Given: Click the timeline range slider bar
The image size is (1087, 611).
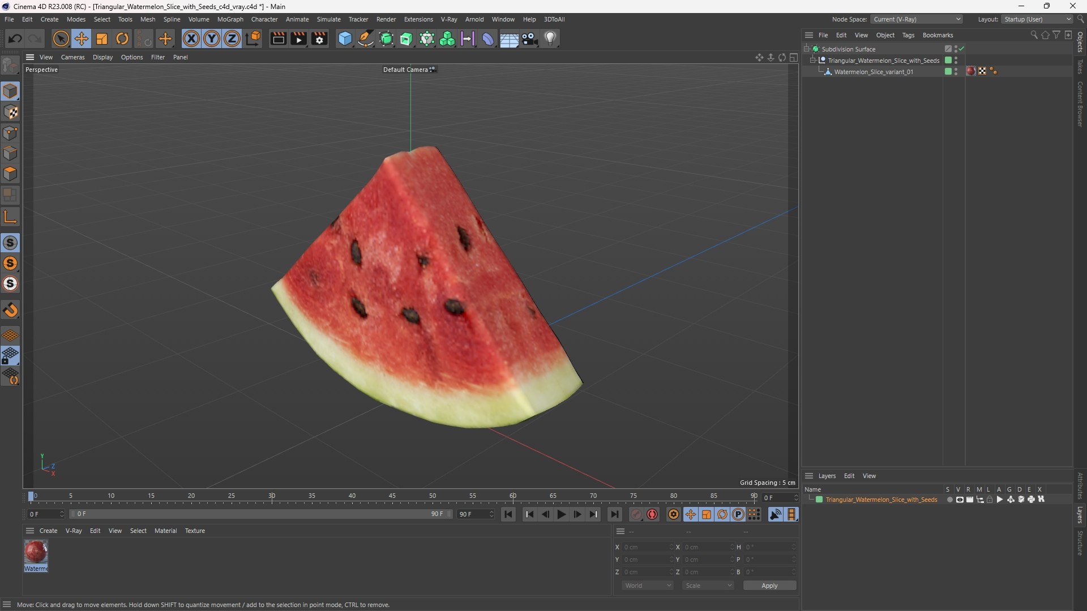Looking at the screenshot, I should pos(260,514).
